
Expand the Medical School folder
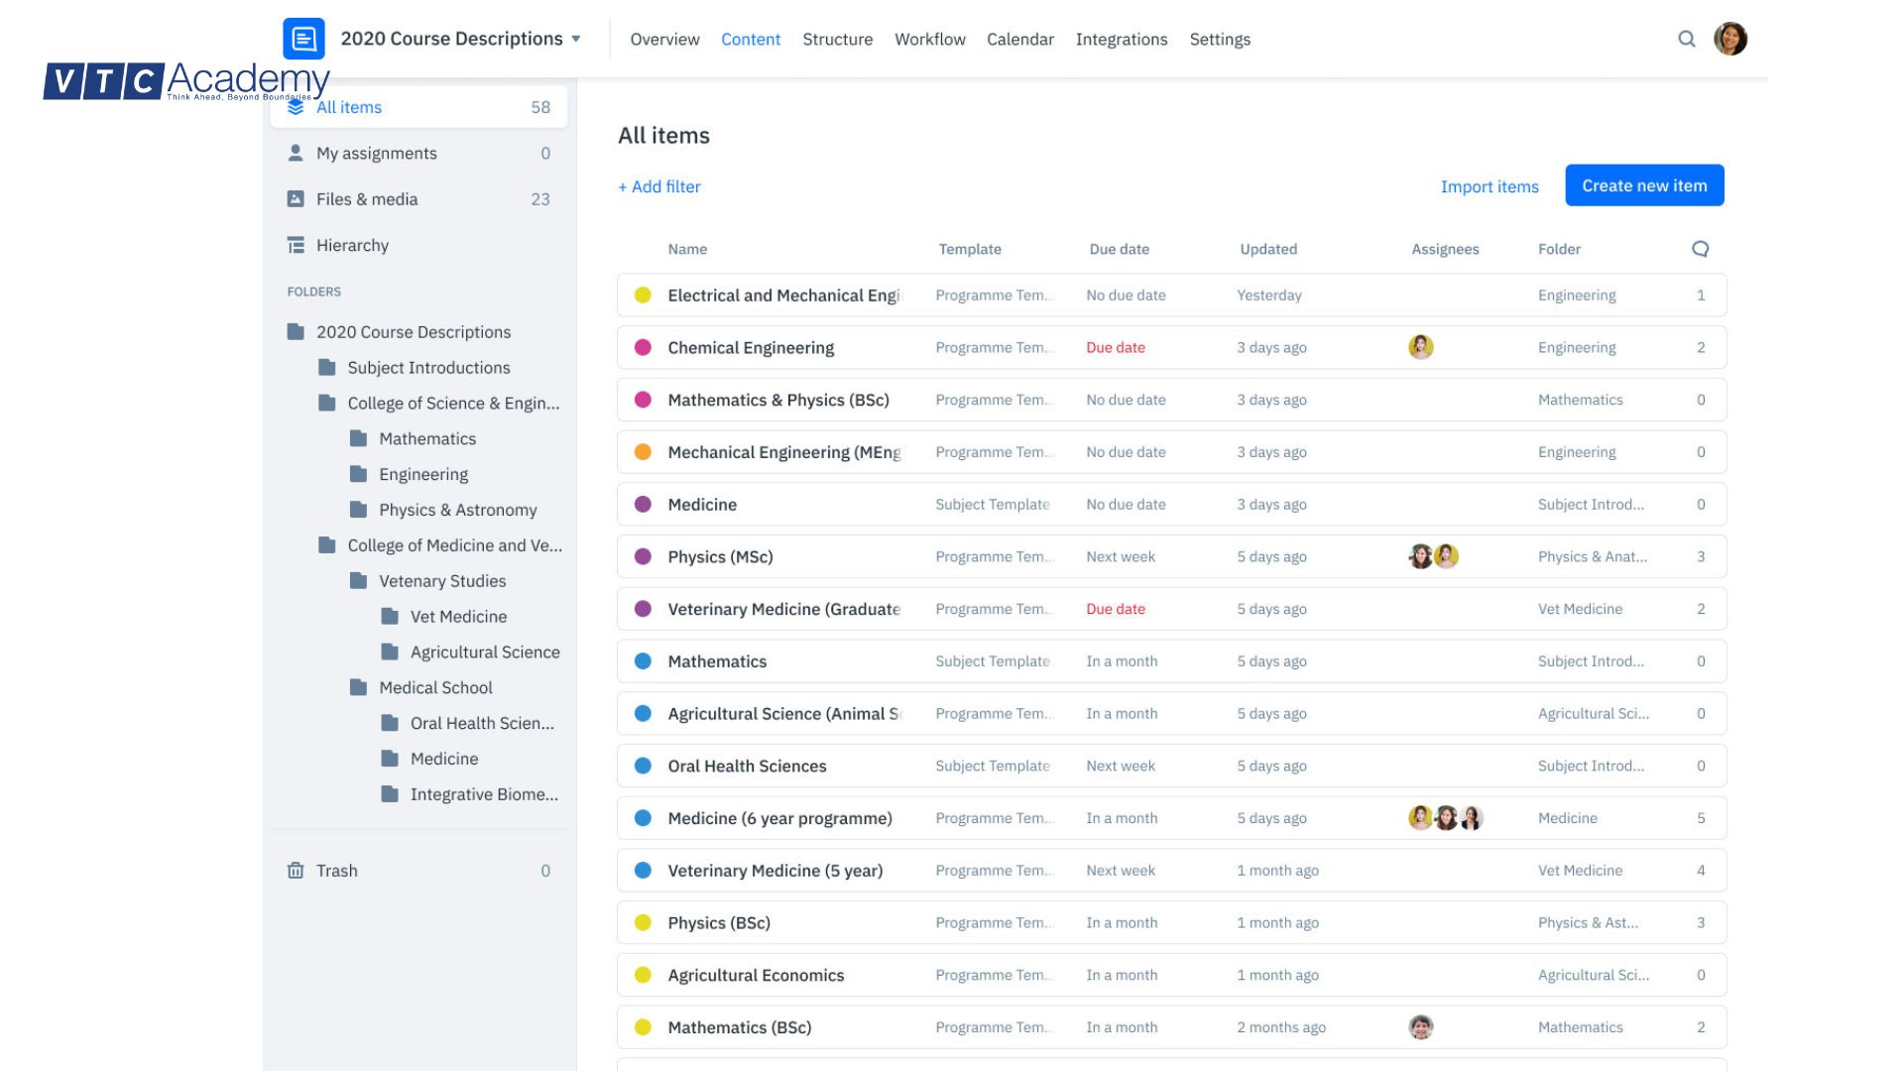click(x=434, y=687)
